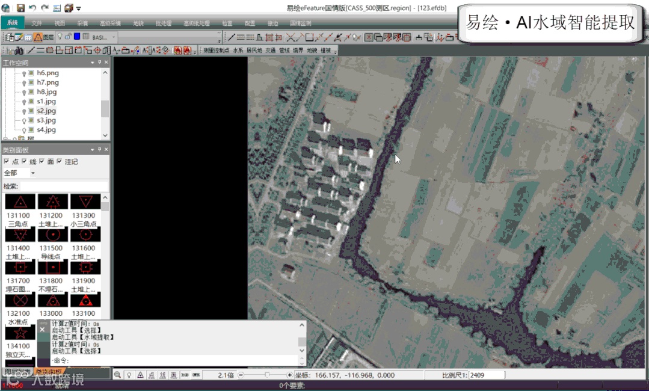Click the blue layer color swatch

tap(77, 37)
